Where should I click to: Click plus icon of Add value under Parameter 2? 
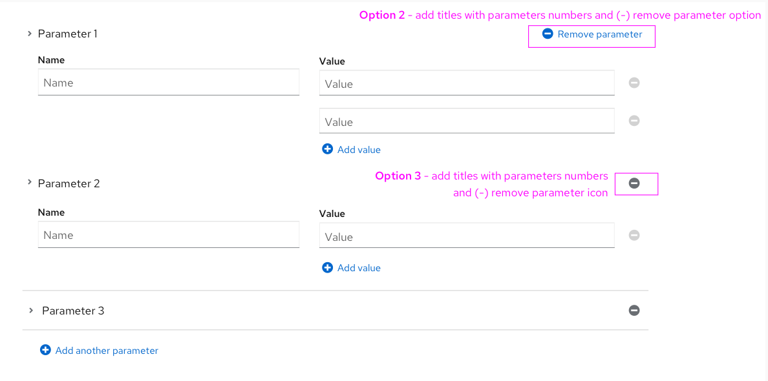328,267
